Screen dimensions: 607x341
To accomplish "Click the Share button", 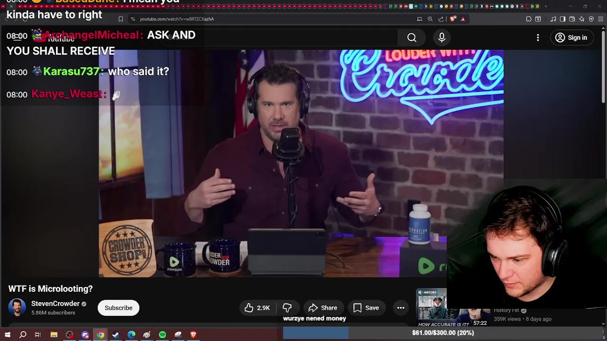I will (x=322, y=308).
